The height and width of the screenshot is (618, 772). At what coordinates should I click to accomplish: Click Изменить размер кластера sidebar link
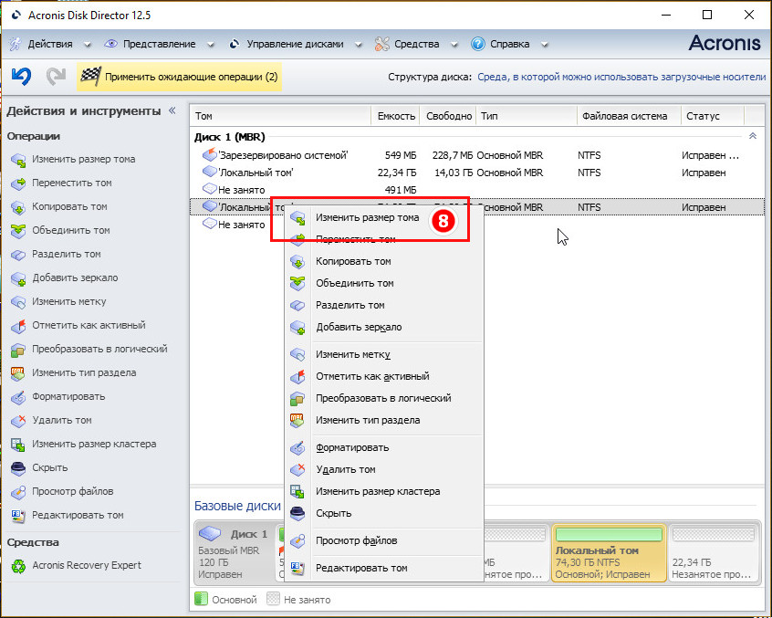[94, 444]
